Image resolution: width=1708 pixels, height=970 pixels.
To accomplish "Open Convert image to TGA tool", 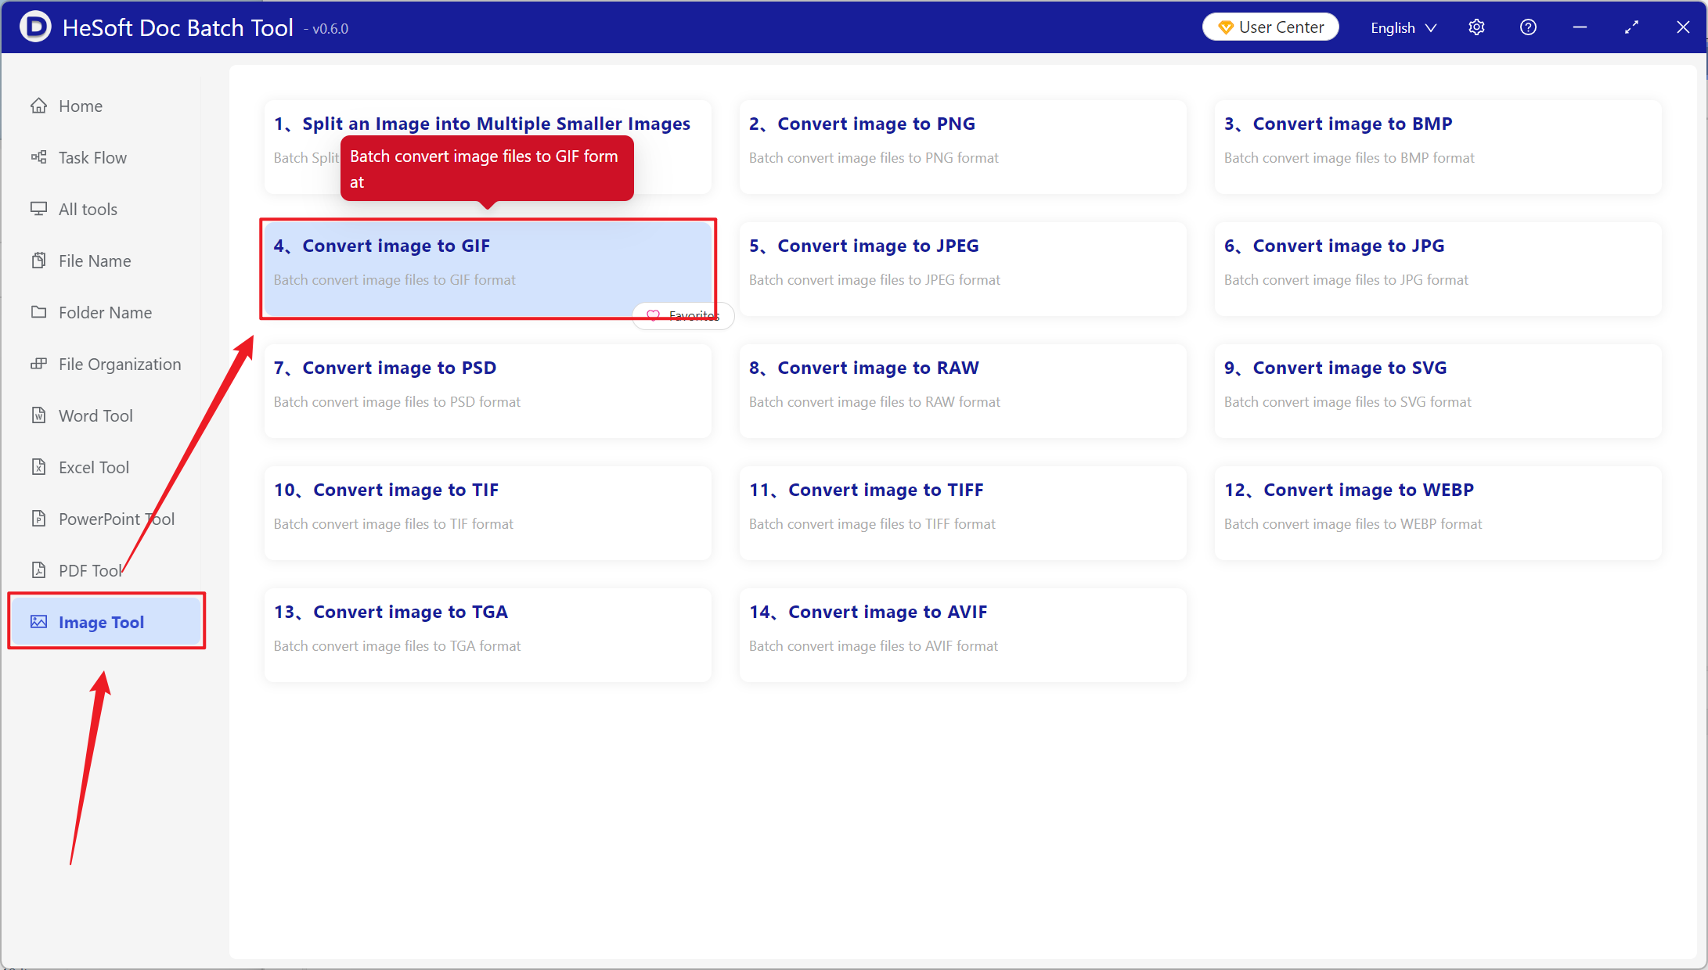I will point(488,634).
